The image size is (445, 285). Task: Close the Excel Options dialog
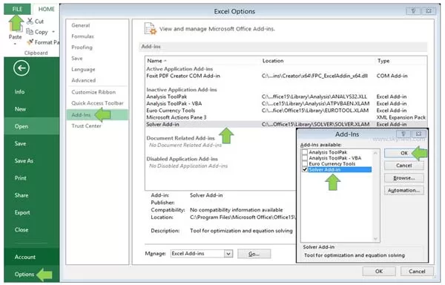tap(429, 11)
